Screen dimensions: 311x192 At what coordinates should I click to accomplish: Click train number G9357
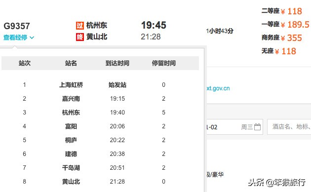(x=17, y=26)
